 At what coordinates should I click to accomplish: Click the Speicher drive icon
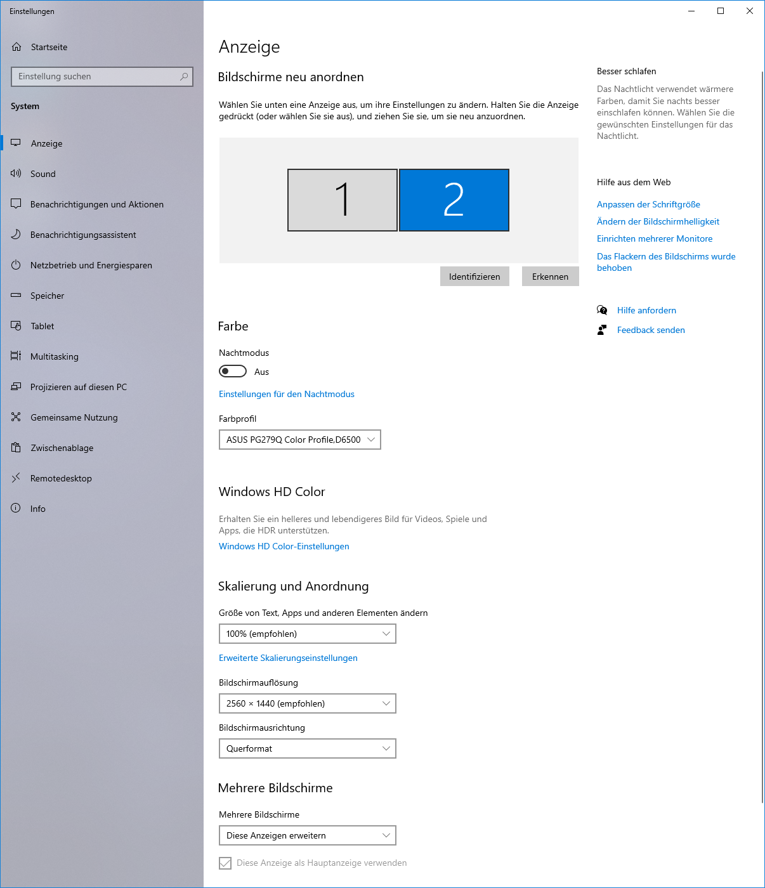[16, 295]
